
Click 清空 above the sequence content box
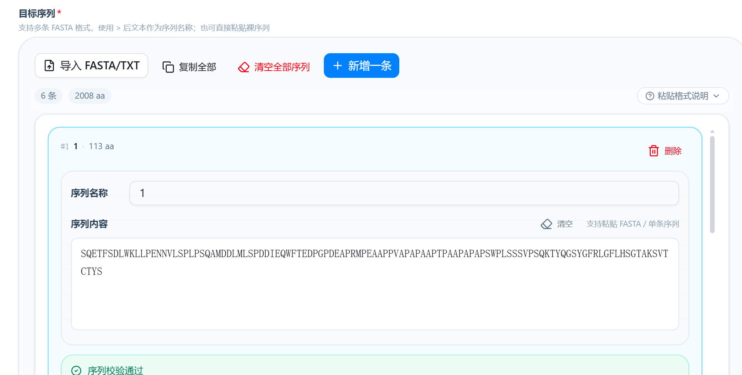pos(557,224)
